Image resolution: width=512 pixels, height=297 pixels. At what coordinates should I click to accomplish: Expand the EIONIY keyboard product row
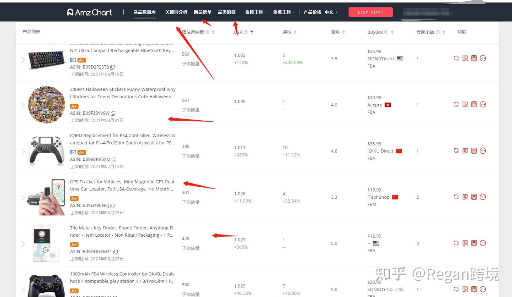23,59
